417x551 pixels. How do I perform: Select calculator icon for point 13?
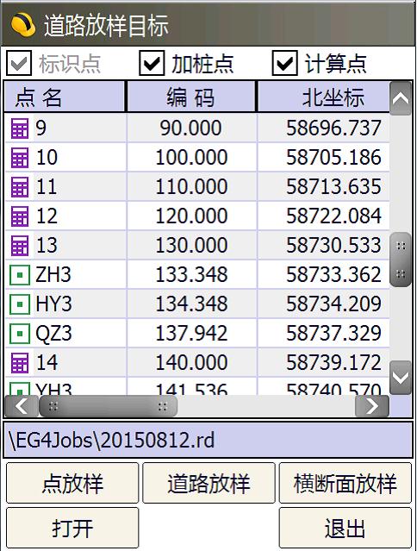pyautogui.click(x=20, y=245)
